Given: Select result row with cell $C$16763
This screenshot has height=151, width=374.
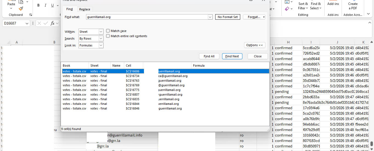Looking at the screenshot, I should tap(165, 81).
